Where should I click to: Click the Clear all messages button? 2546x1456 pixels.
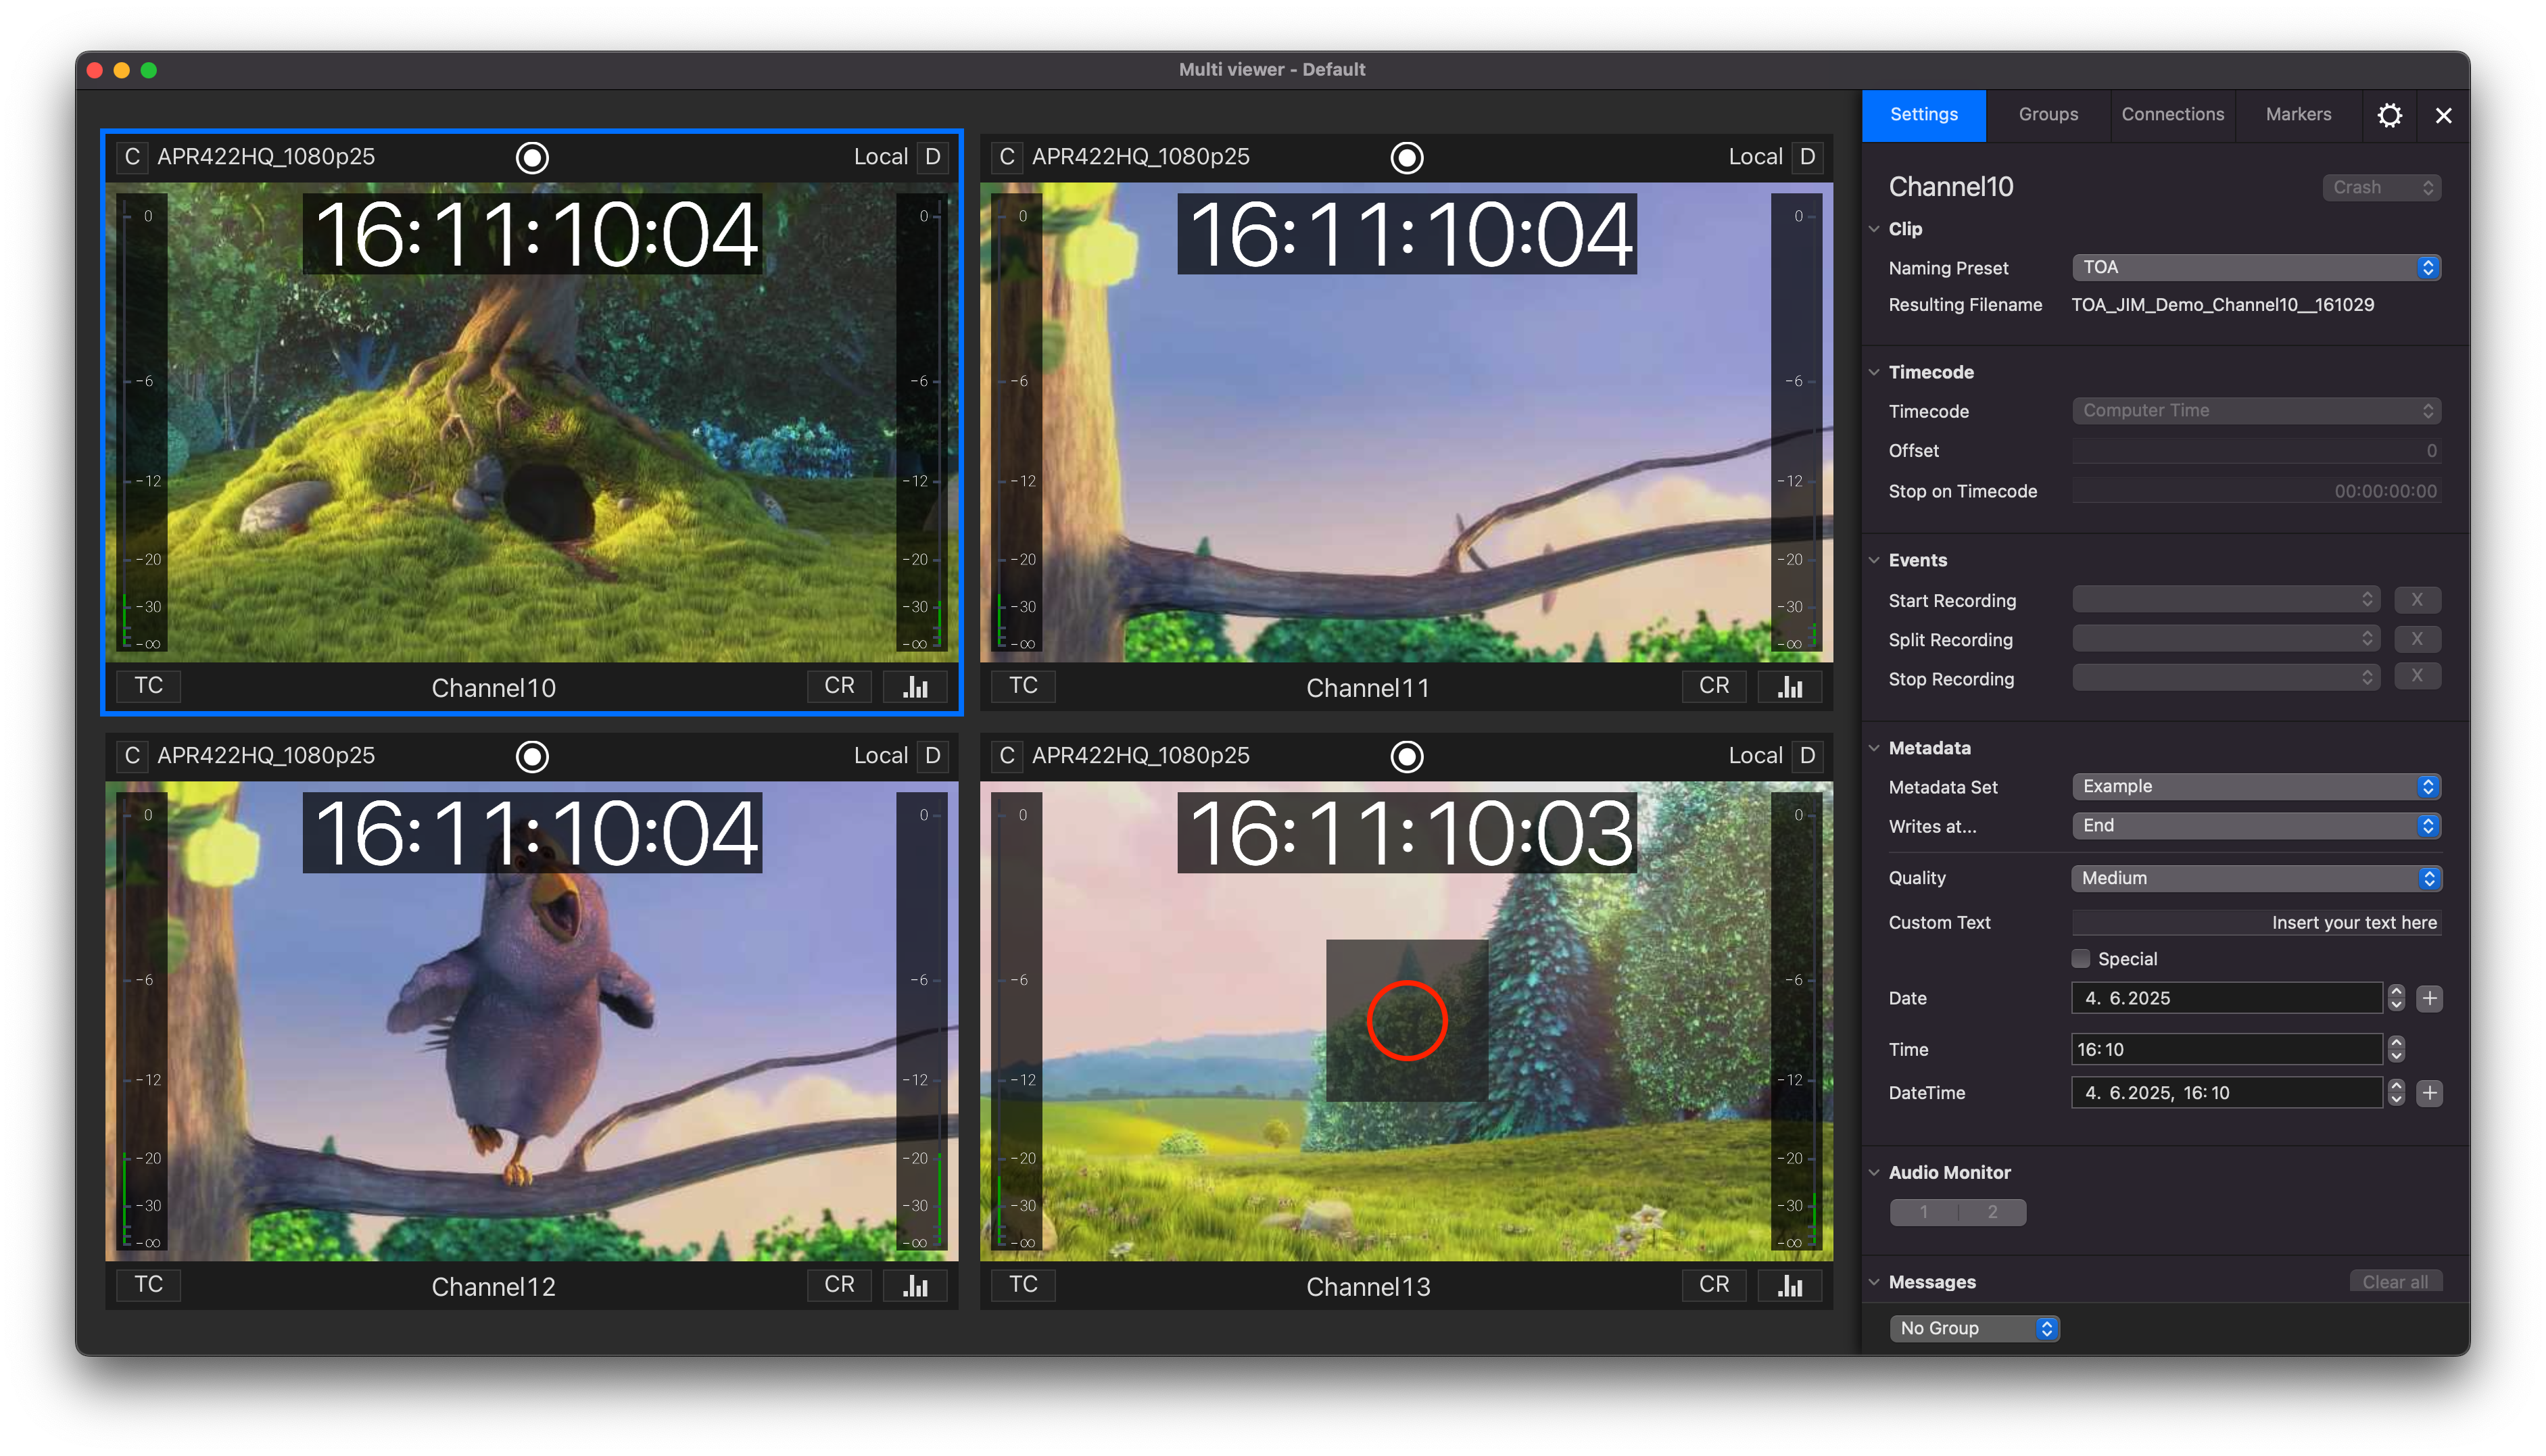tap(2395, 1282)
